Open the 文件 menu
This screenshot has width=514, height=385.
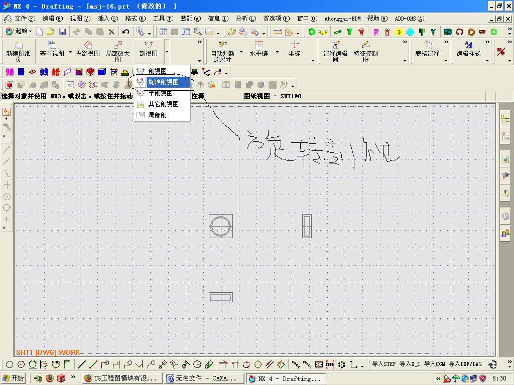click(25, 19)
